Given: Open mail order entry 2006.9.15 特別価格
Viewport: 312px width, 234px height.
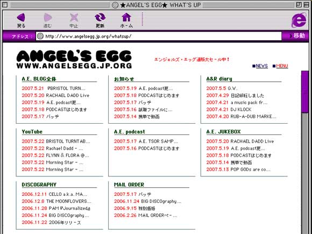Looking at the screenshot, I should (134, 208).
